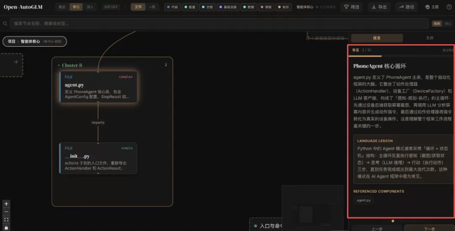
Task: Select the 语义 semantic search mode
Action: pyautogui.click(x=448, y=24)
